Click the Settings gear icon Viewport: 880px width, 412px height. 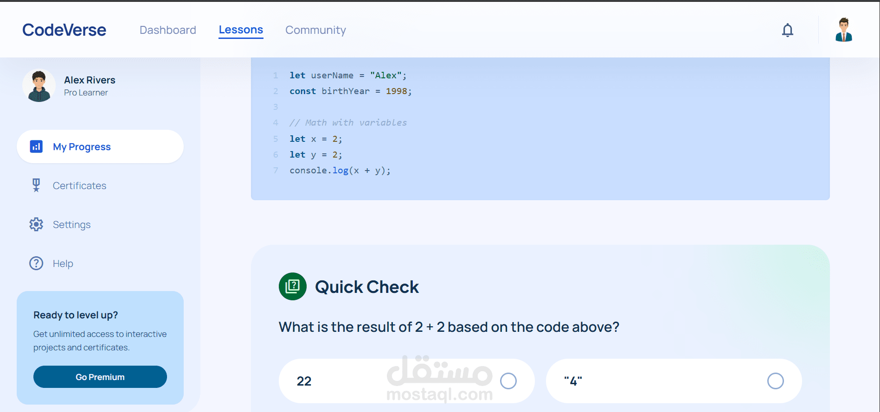(36, 224)
